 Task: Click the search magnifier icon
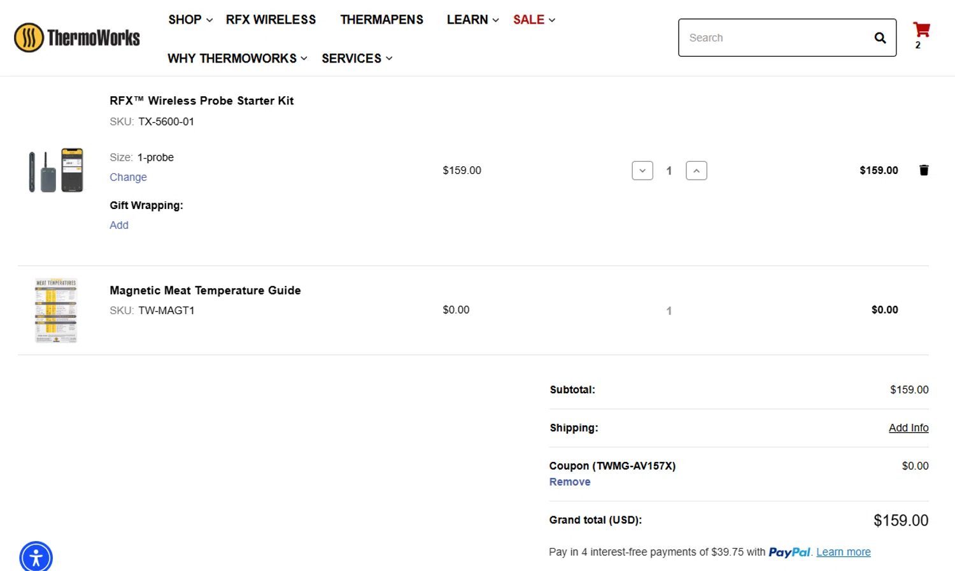coord(880,38)
